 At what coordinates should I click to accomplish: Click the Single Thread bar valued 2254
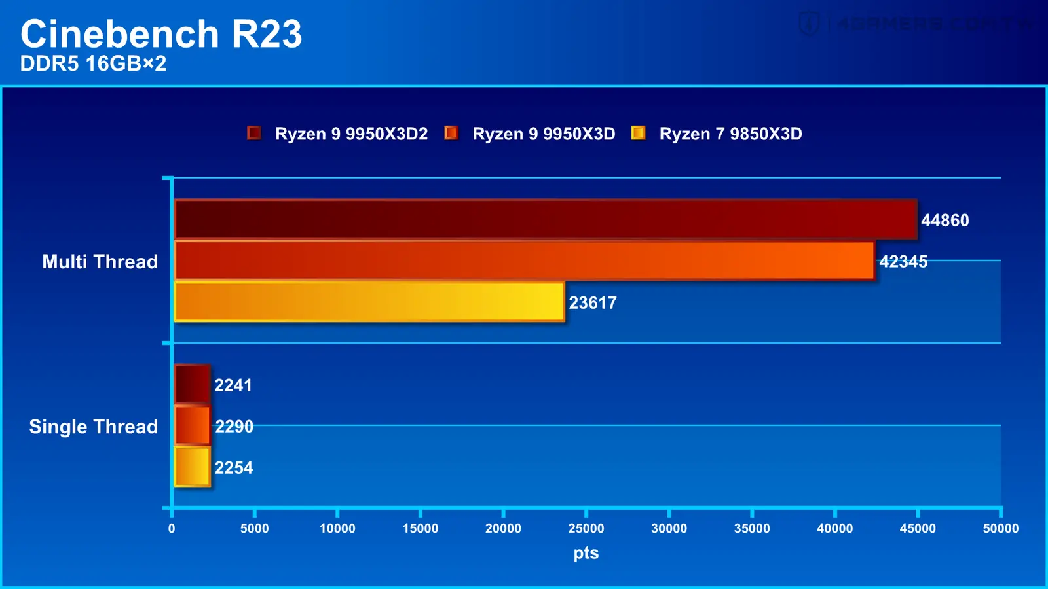[x=193, y=467]
